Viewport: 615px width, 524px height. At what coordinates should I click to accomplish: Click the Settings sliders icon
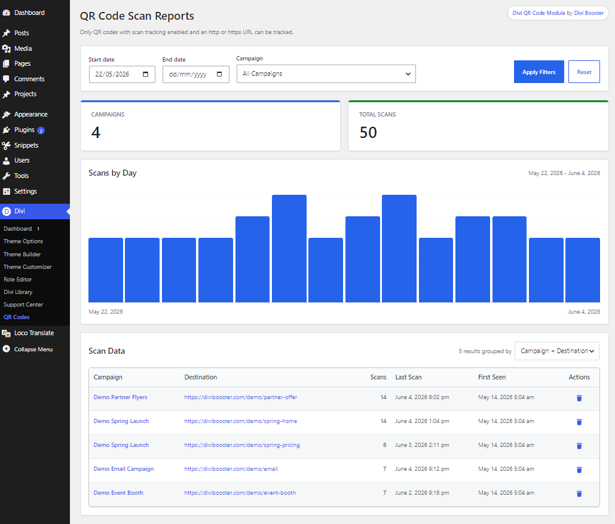click(x=6, y=191)
